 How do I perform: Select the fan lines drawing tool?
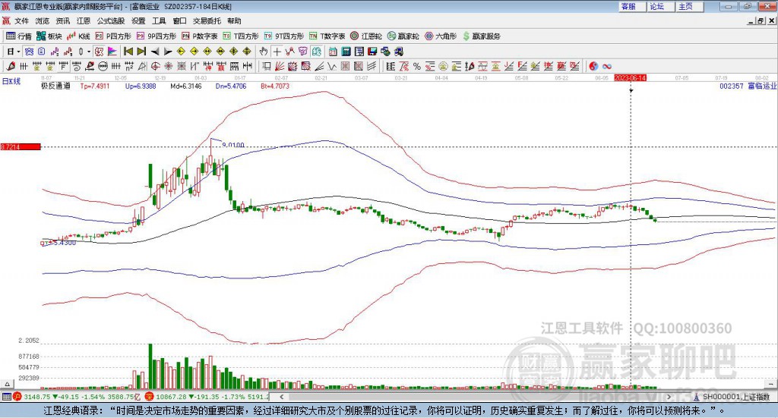[280, 66]
